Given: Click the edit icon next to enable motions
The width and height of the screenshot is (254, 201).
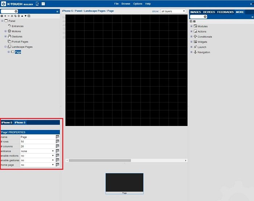Looking at the screenshot, I should 57,156.
